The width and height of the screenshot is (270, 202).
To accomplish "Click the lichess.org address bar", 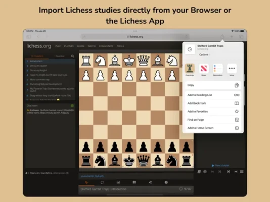I will (x=135, y=37).
